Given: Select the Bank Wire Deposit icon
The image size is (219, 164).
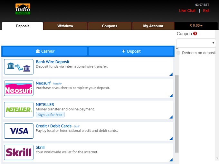Looking at the screenshot, I should click(19, 67).
